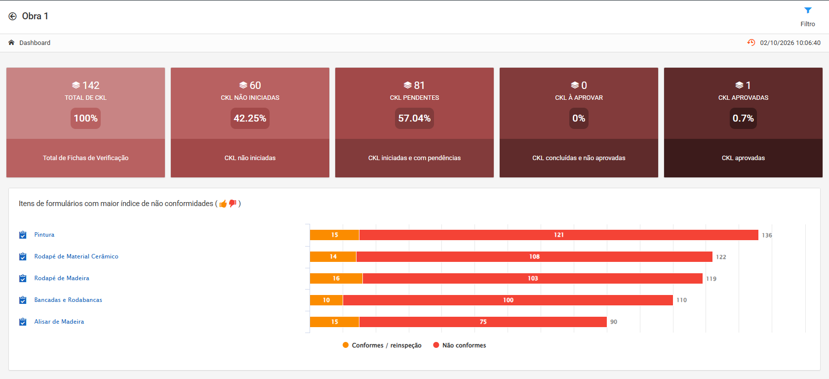This screenshot has width=829, height=379.
Task: Toggle Não conformes legend entry
Action: tap(460, 345)
